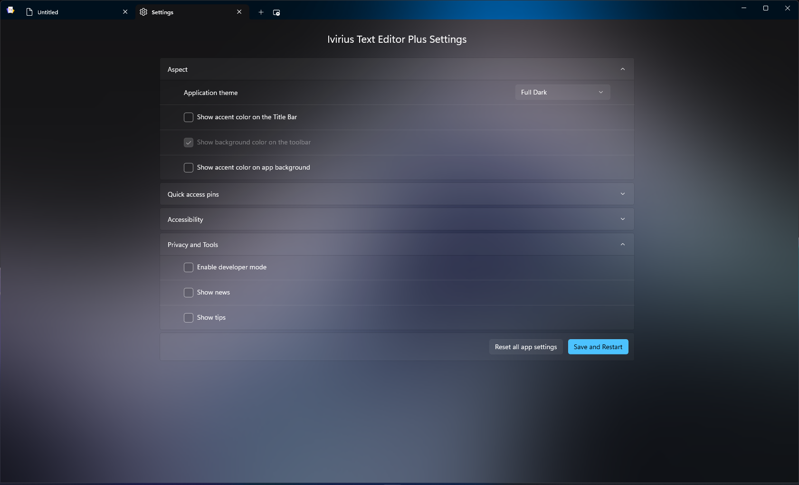Check the Show tips option
The width and height of the screenshot is (799, 485).
[189, 318]
